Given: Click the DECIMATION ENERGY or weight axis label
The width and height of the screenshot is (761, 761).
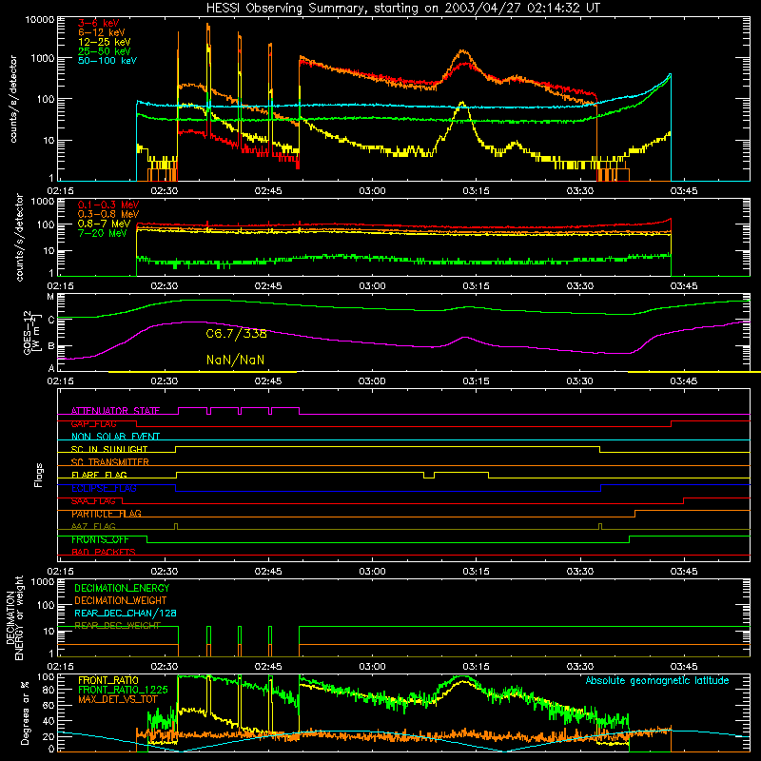Looking at the screenshot, I should click(14, 617).
